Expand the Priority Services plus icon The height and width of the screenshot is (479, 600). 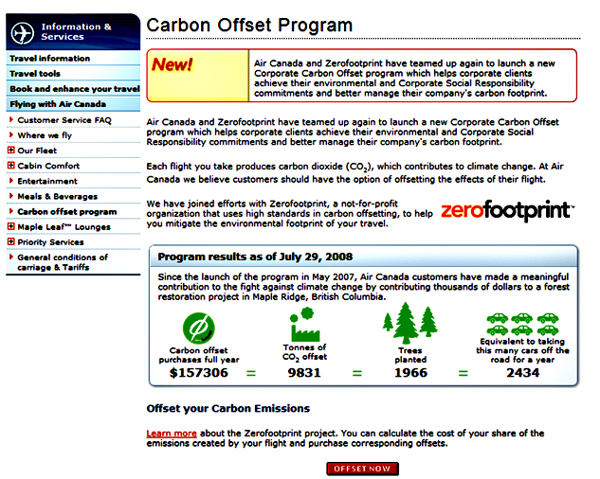tap(11, 241)
